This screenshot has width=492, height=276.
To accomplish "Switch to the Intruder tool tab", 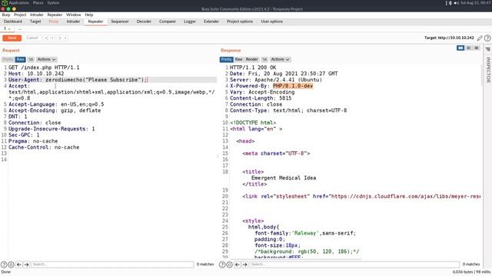I will pos(73,21).
